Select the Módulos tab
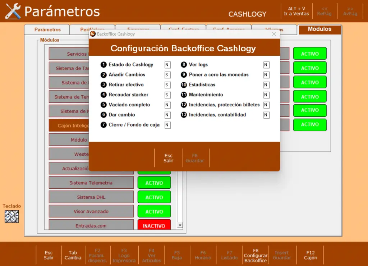The width and height of the screenshot is (368, 266). pos(319,29)
